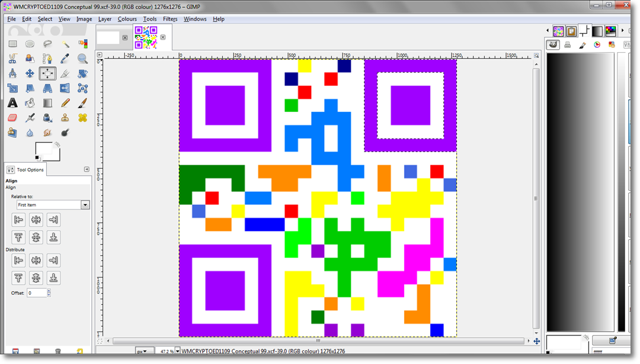
Task: Open the Gradients tab in right dock
Action: 597,31
